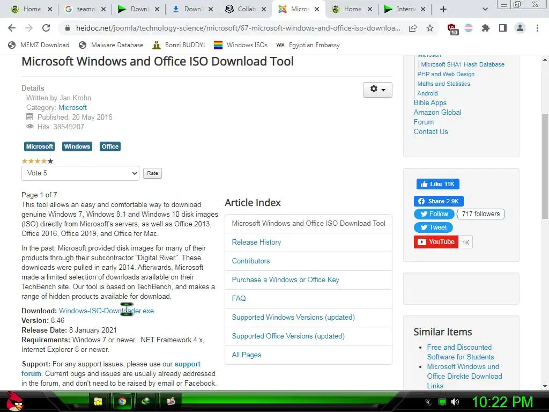
Task: Open the red shield extension with 10 badge
Action: (452, 29)
